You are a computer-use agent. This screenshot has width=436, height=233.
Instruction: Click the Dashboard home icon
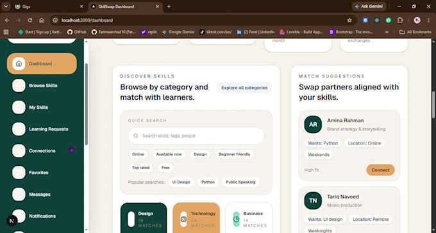[x=19, y=63]
